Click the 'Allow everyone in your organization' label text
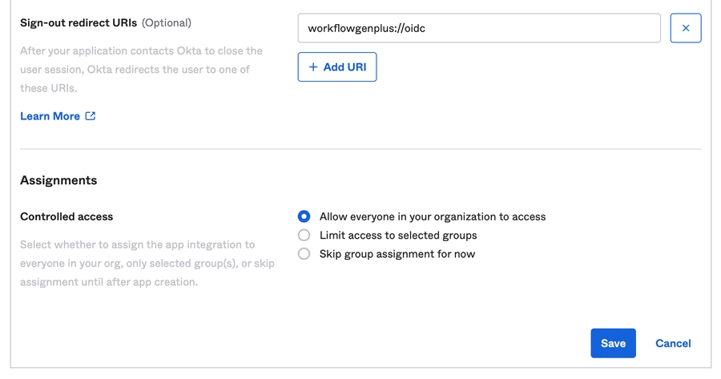 432,216
